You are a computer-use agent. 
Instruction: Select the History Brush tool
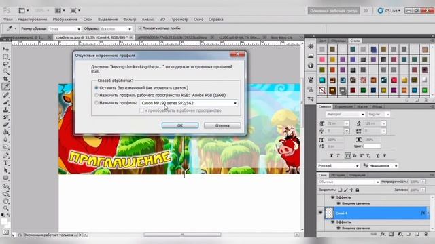[5, 117]
